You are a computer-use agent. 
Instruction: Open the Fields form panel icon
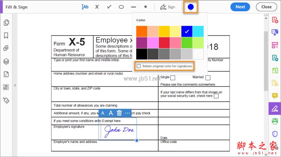pos(6,87)
